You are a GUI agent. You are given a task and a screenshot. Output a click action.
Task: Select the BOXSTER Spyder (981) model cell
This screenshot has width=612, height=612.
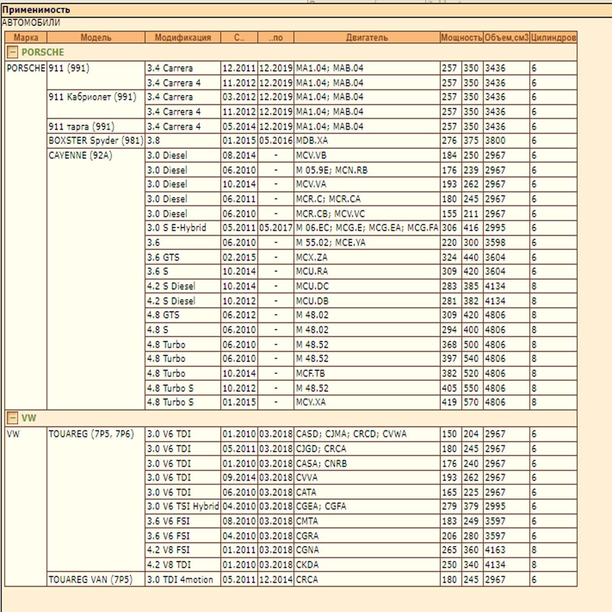pyautogui.click(x=96, y=141)
